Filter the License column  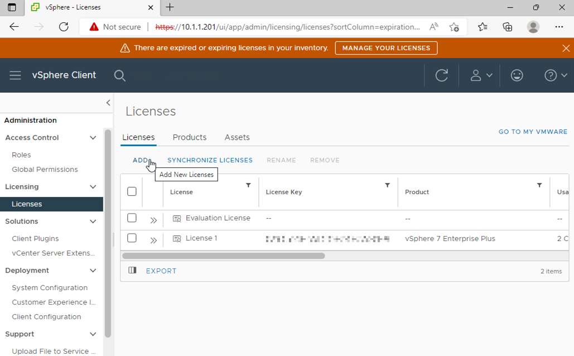(x=248, y=185)
